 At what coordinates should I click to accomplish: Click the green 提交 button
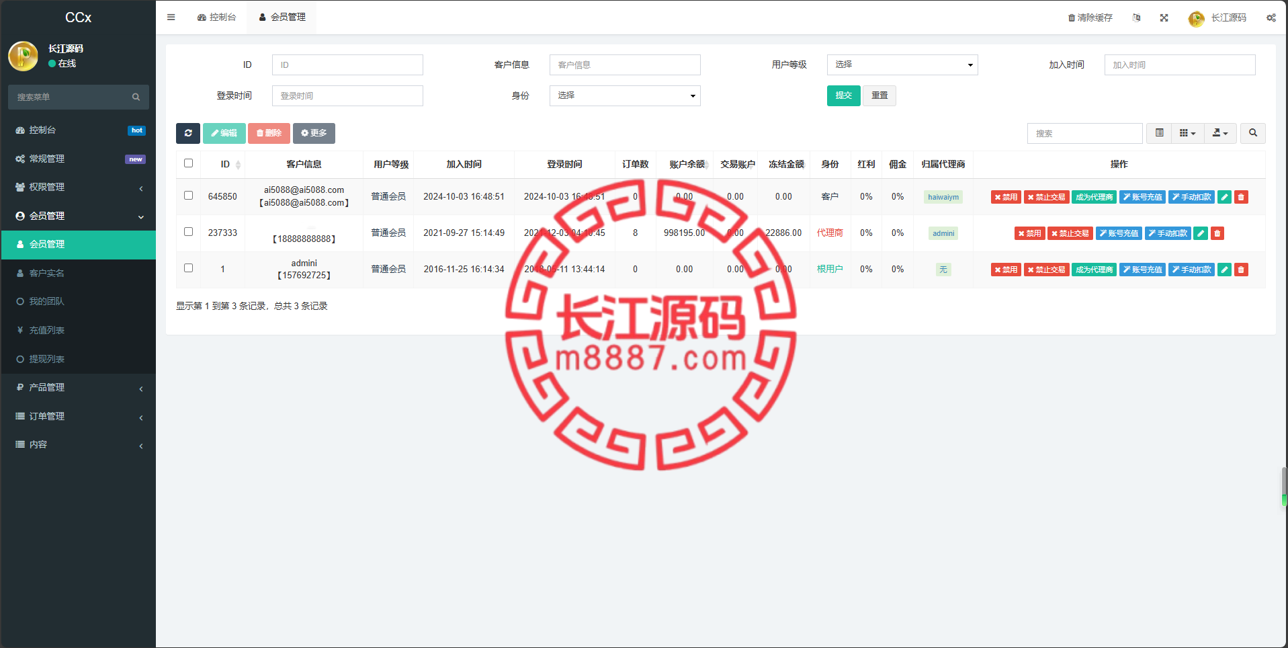(x=843, y=95)
